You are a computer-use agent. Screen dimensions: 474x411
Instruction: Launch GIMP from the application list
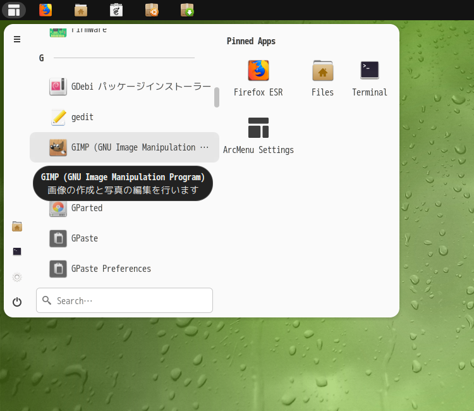point(125,147)
